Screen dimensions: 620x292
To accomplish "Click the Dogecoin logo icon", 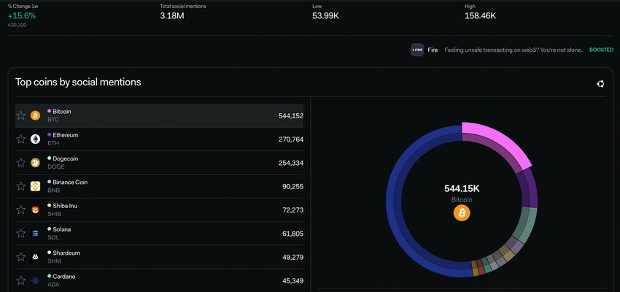I will pos(36,163).
